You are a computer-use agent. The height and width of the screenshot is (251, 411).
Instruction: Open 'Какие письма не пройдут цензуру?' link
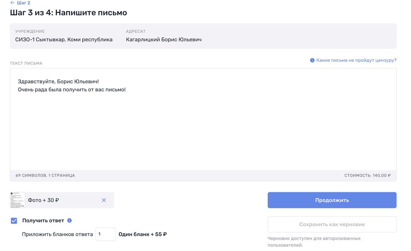point(356,60)
